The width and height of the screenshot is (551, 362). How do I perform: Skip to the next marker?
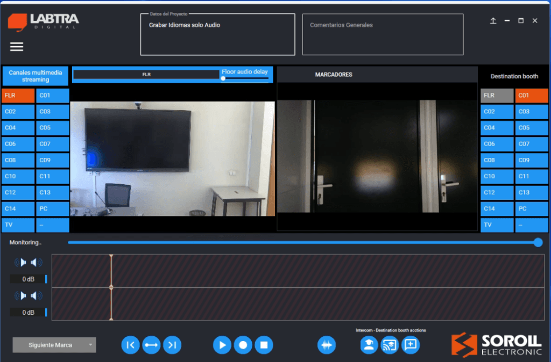pos(172,345)
